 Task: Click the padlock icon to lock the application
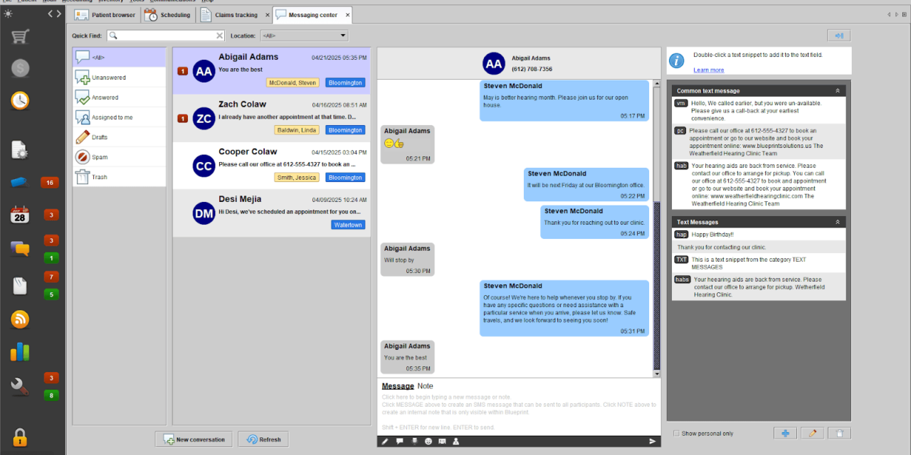(20, 437)
